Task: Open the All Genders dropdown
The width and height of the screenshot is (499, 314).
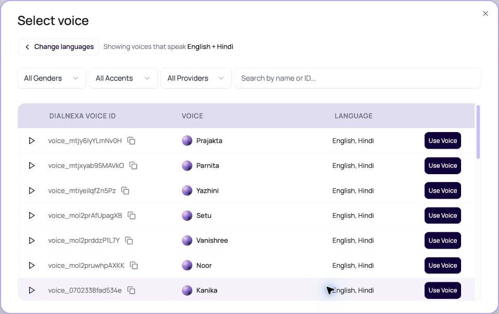Action: pyautogui.click(x=51, y=78)
